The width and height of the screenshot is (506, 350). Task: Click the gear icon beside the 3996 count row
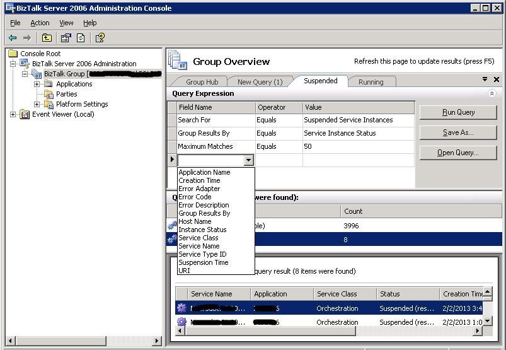[x=172, y=225]
